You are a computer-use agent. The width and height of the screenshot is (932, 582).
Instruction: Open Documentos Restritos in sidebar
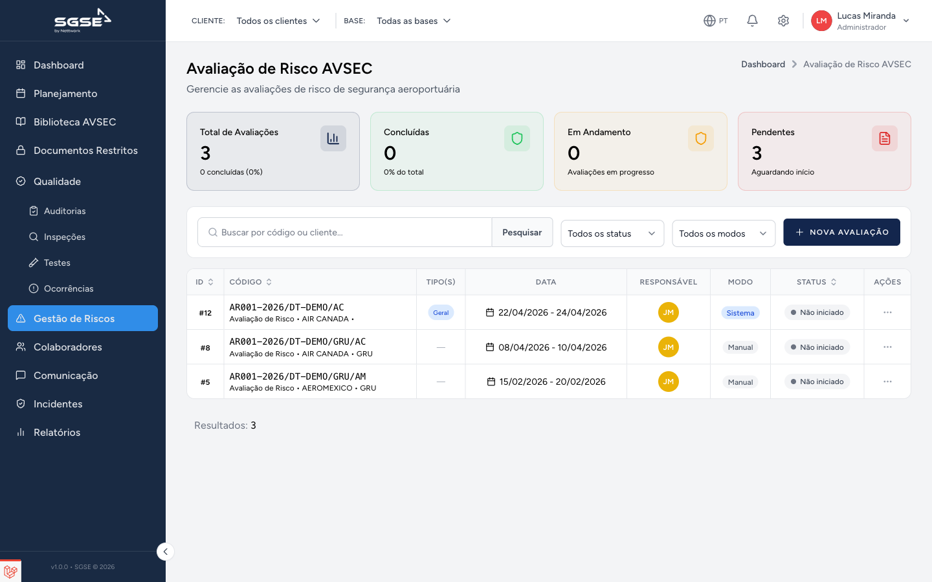click(x=83, y=150)
